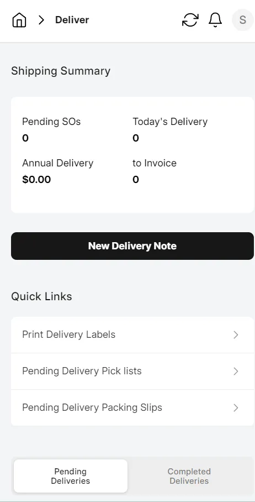Create a New Delivery Note
This screenshot has width=255, height=502.
click(132, 246)
